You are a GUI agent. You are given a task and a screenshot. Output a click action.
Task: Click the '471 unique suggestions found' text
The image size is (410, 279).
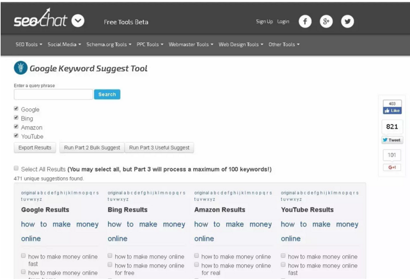(49, 179)
